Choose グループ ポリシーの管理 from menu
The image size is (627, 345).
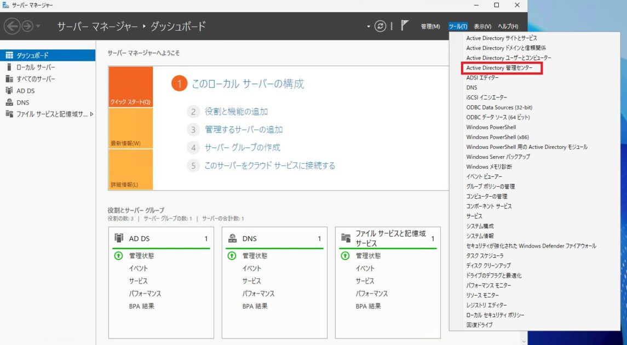click(490, 187)
